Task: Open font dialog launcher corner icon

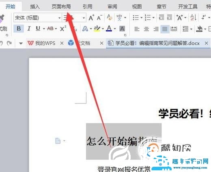Action: pos(125,35)
